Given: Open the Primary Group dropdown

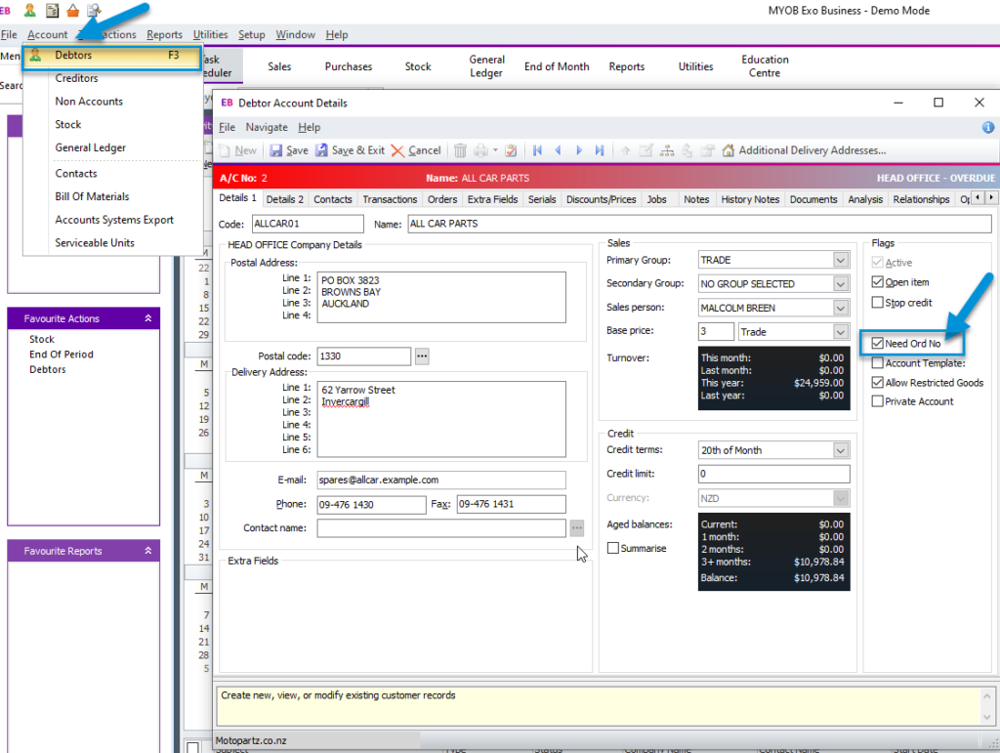Looking at the screenshot, I should pos(841,260).
